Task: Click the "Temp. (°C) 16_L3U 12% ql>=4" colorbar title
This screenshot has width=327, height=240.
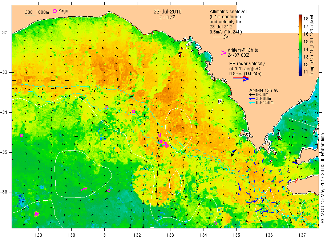Action: tap(312, 45)
